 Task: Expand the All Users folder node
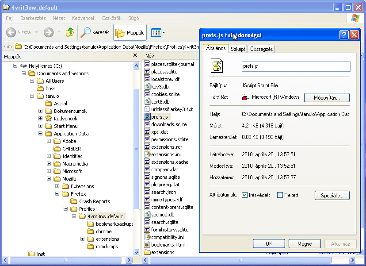[x=32, y=81]
